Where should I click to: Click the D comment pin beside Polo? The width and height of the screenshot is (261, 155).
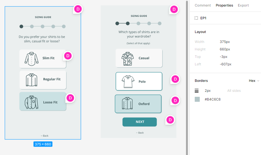(x=175, y=79)
